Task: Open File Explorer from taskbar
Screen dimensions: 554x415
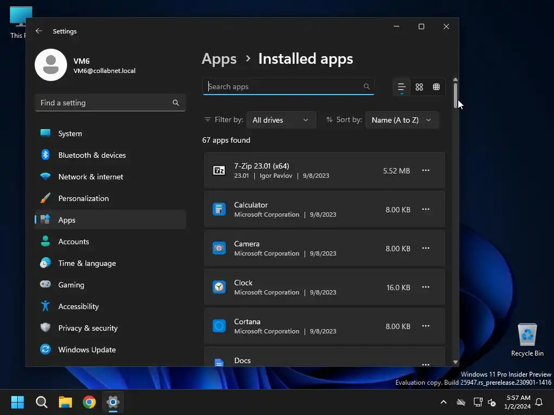Action: 65,402
